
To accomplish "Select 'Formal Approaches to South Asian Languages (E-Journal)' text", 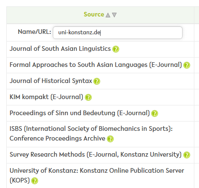I will click(x=96, y=65).
